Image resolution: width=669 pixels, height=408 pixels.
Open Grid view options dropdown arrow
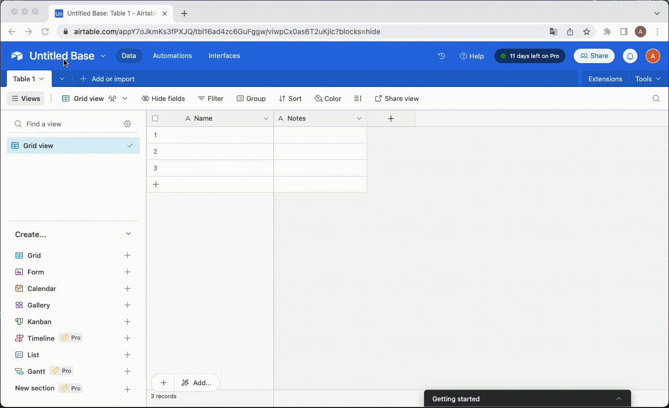pyautogui.click(x=125, y=98)
